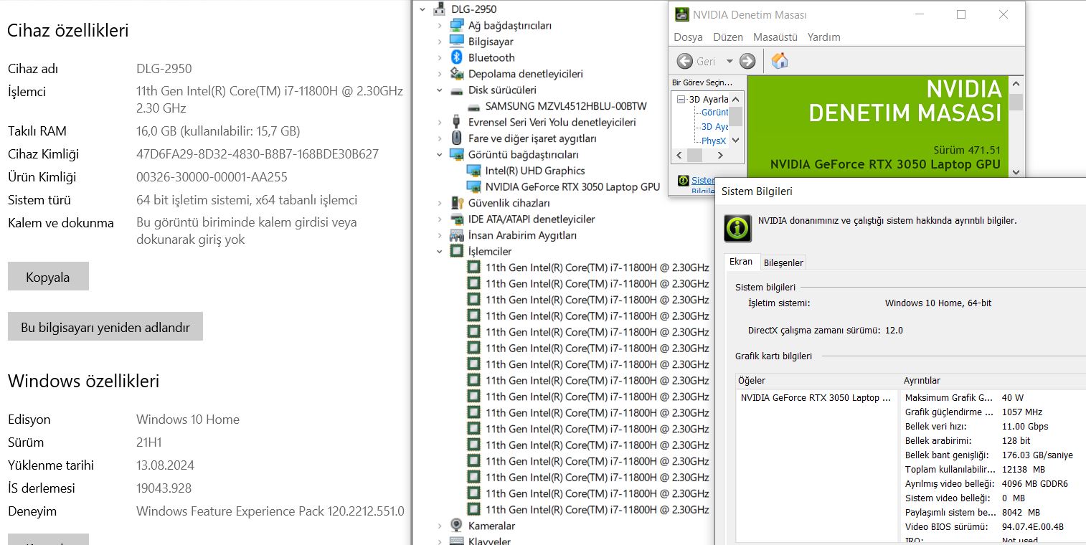Screen dimensions: 1086x545
Task: Click the Kameralar camera icon
Action: point(457,526)
